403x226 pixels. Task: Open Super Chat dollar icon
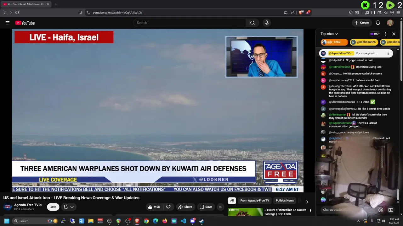click(391, 210)
